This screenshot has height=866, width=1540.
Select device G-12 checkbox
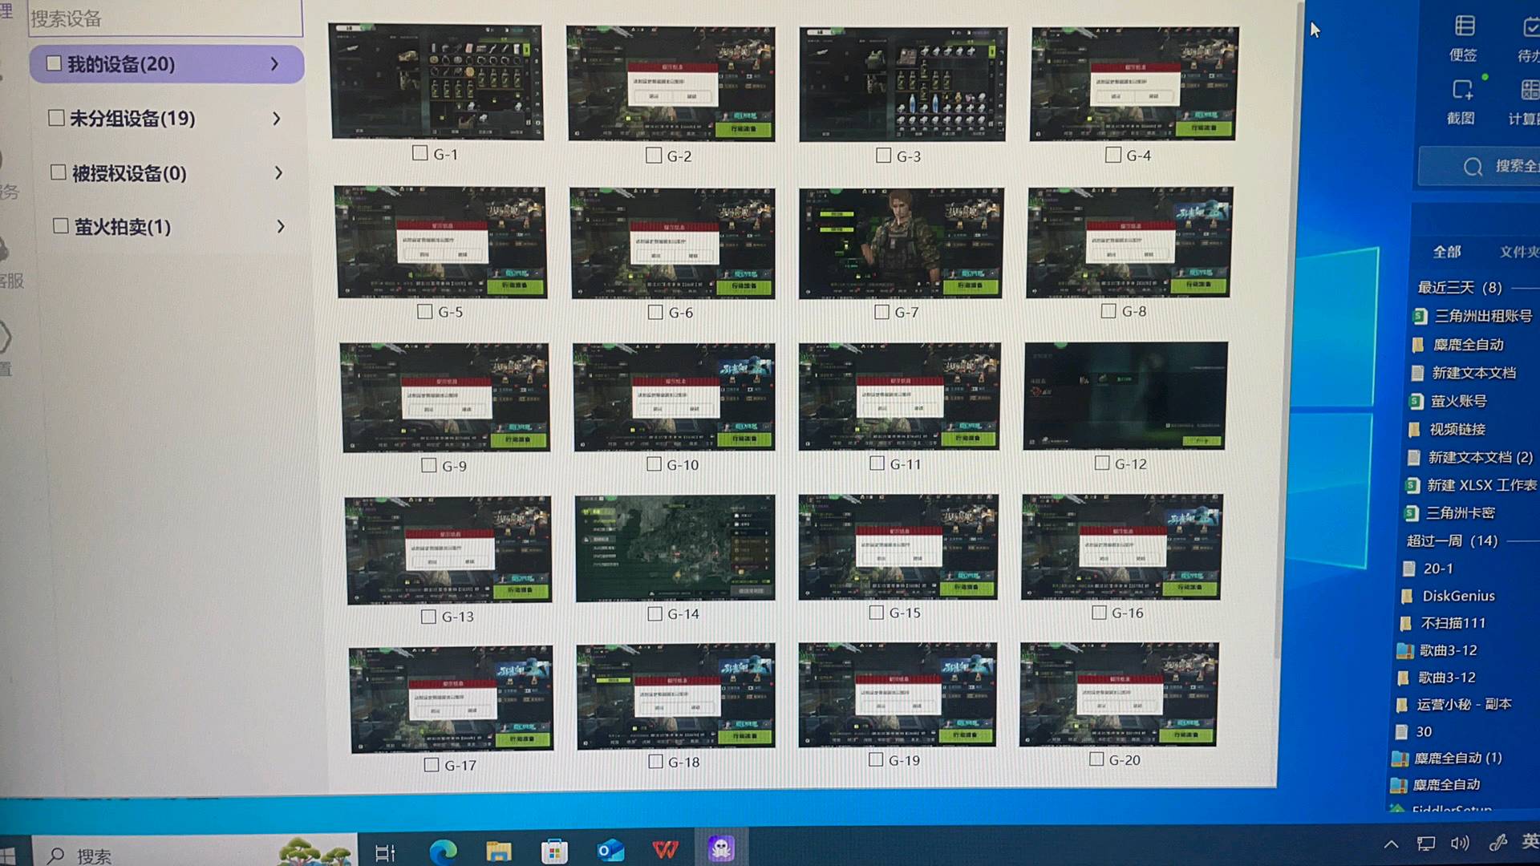coord(1102,463)
